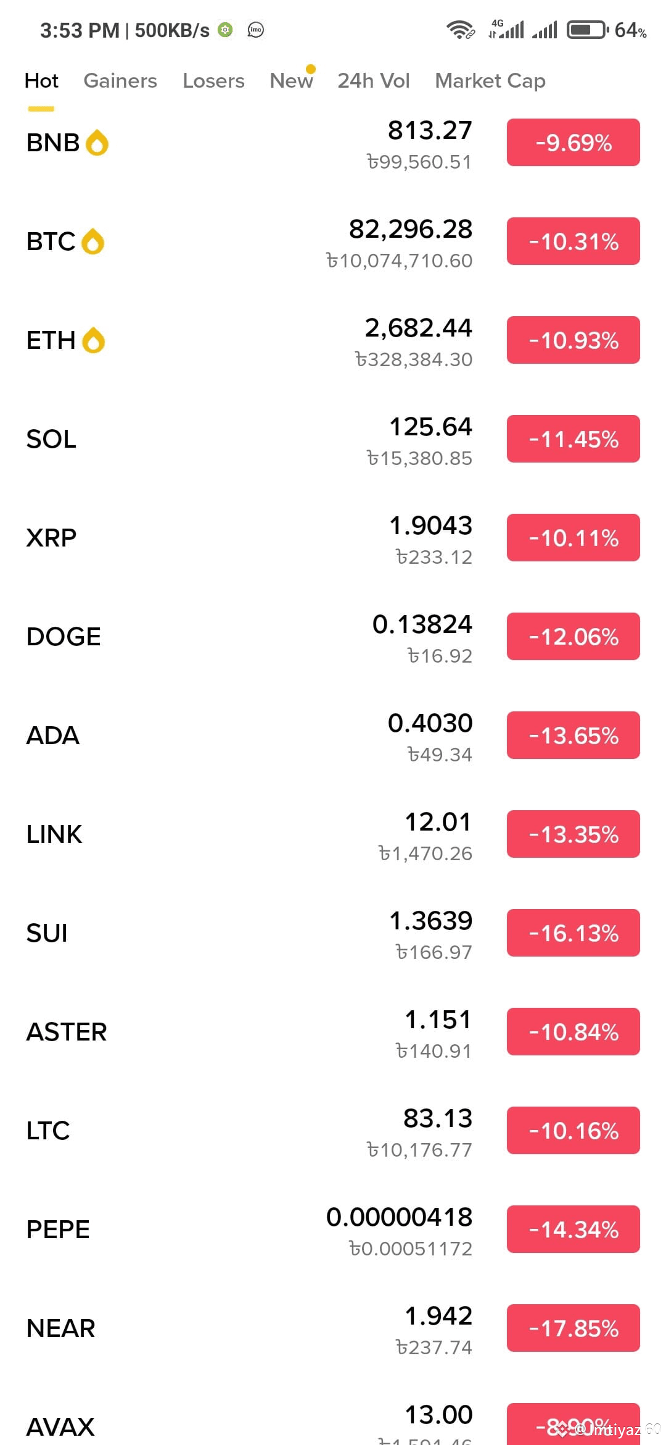Open the DOGE coin row
Image resolution: width=666 pixels, height=1445 pixels.
[333, 637]
